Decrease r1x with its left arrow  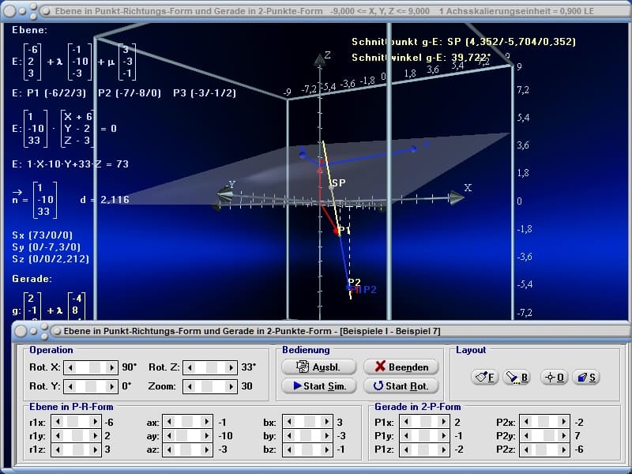[58, 422]
